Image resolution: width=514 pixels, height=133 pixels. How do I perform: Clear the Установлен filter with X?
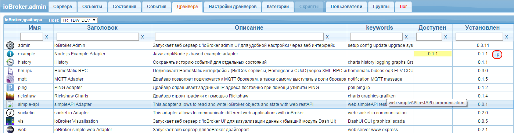[507, 37]
